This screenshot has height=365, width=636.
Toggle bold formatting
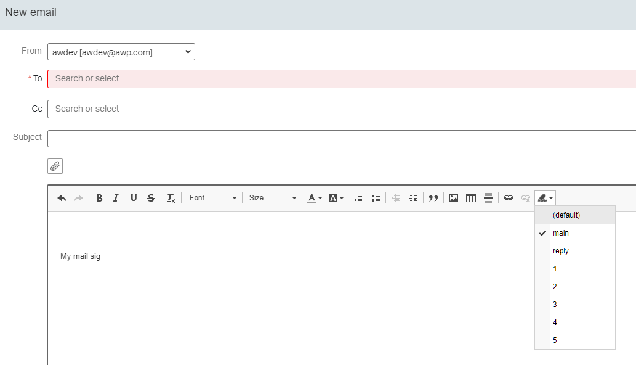tap(99, 198)
